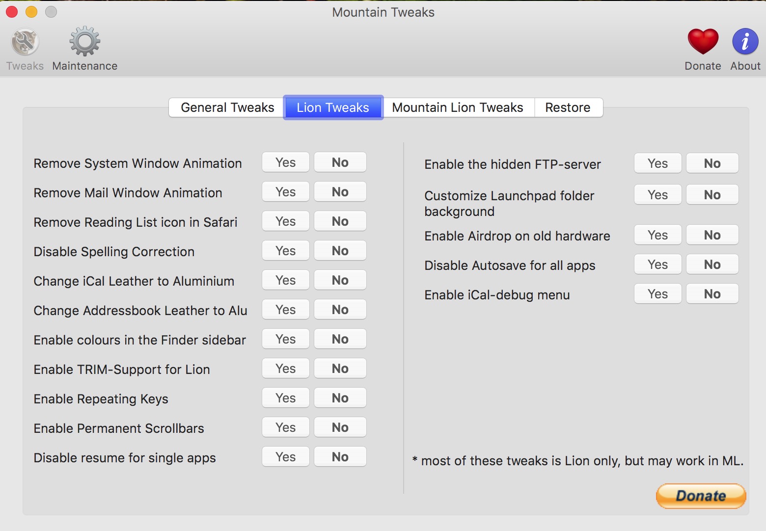Choose Yes for Customize Launchpad folder background
The width and height of the screenshot is (766, 531).
pyautogui.click(x=658, y=195)
